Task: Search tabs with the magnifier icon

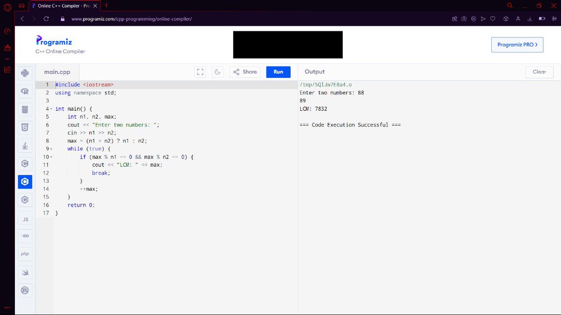Action: [510, 6]
